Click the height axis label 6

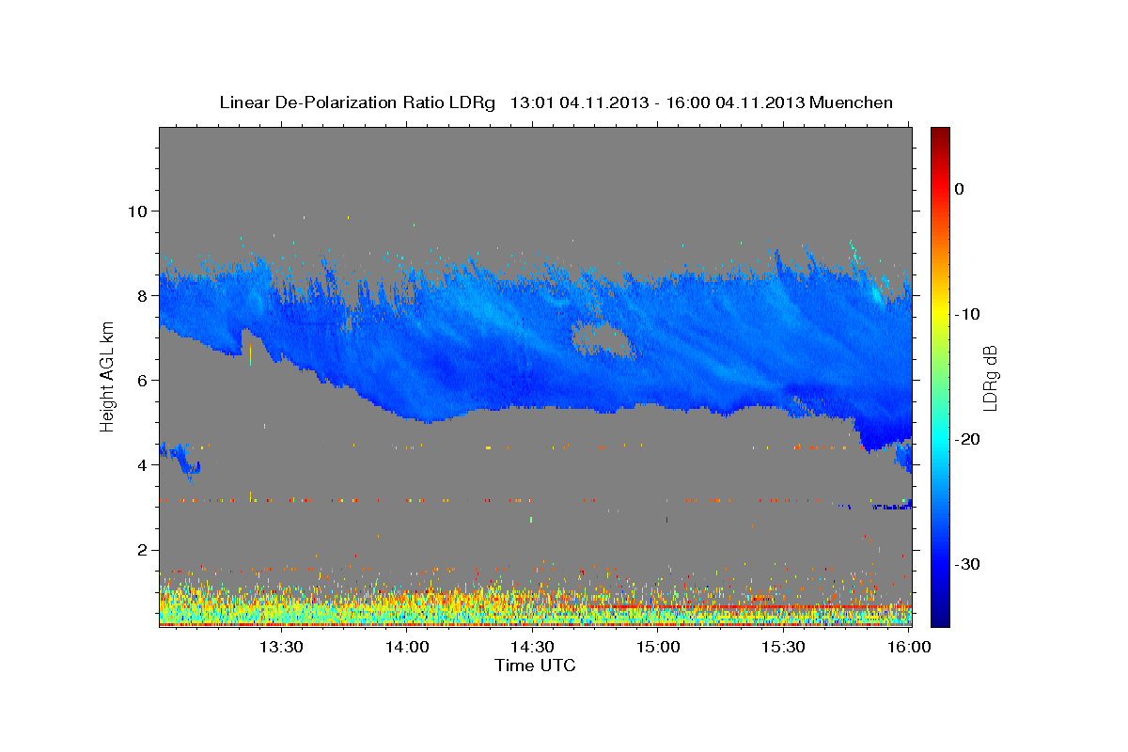[x=143, y=380]
